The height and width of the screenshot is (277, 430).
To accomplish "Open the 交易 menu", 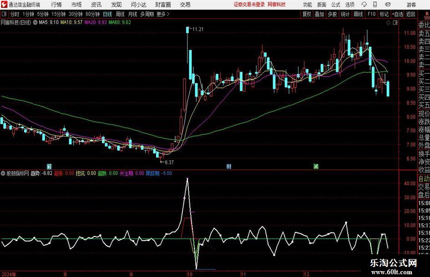I will [185, 5].
